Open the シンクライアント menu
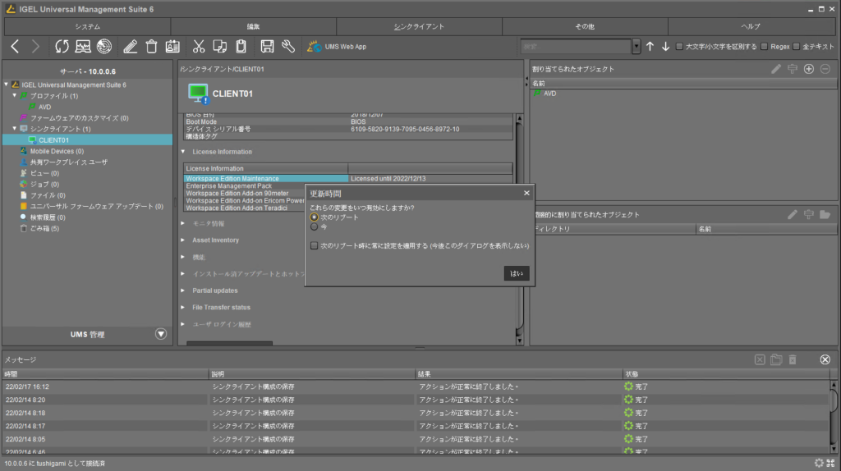Screen dimensions: 841x471 point(419,26)
